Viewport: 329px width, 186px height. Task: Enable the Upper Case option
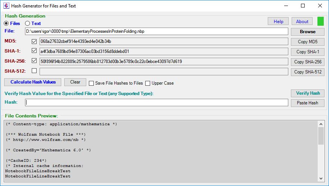148,83
